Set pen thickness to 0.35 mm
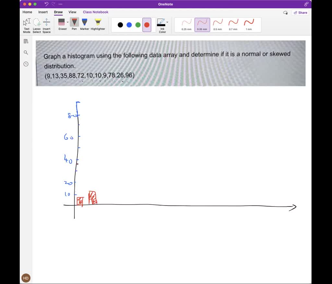 (202, 25)
